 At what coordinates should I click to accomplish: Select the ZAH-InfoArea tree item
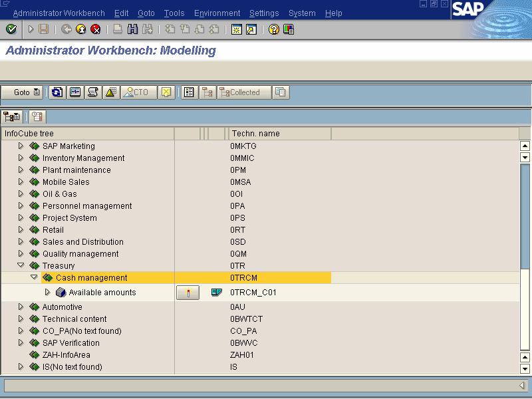[x=66, y=355]
